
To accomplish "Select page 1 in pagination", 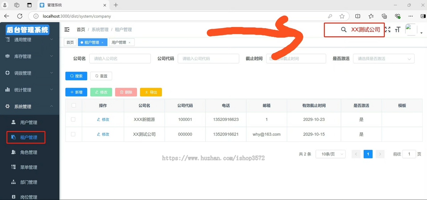I will point(368,154).
